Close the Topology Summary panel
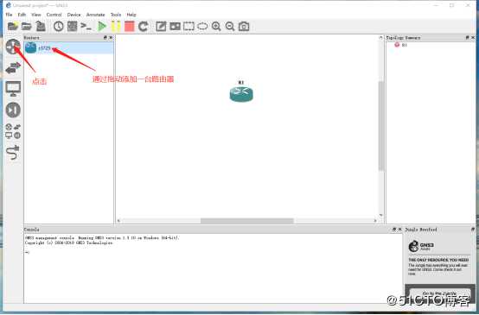Image resolution: width=479 pixels, height=315 pixels. (473, 37)
